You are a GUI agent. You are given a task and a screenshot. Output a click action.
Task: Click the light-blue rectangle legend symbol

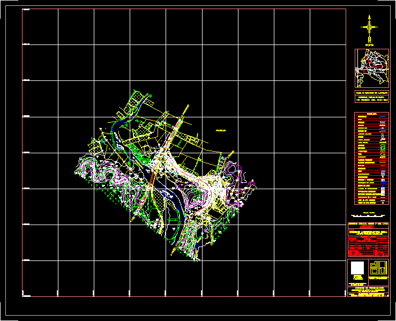click(x=383, y=171)
